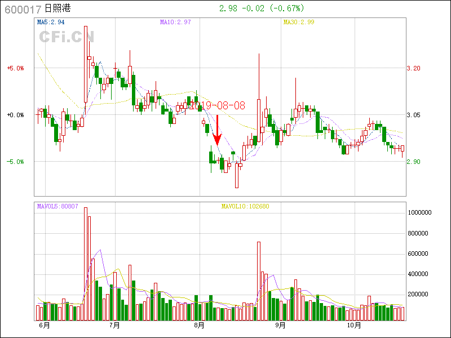Screen dimensions: 451x338
Task: Click the red down arrow marker
Action: [217, 131]
